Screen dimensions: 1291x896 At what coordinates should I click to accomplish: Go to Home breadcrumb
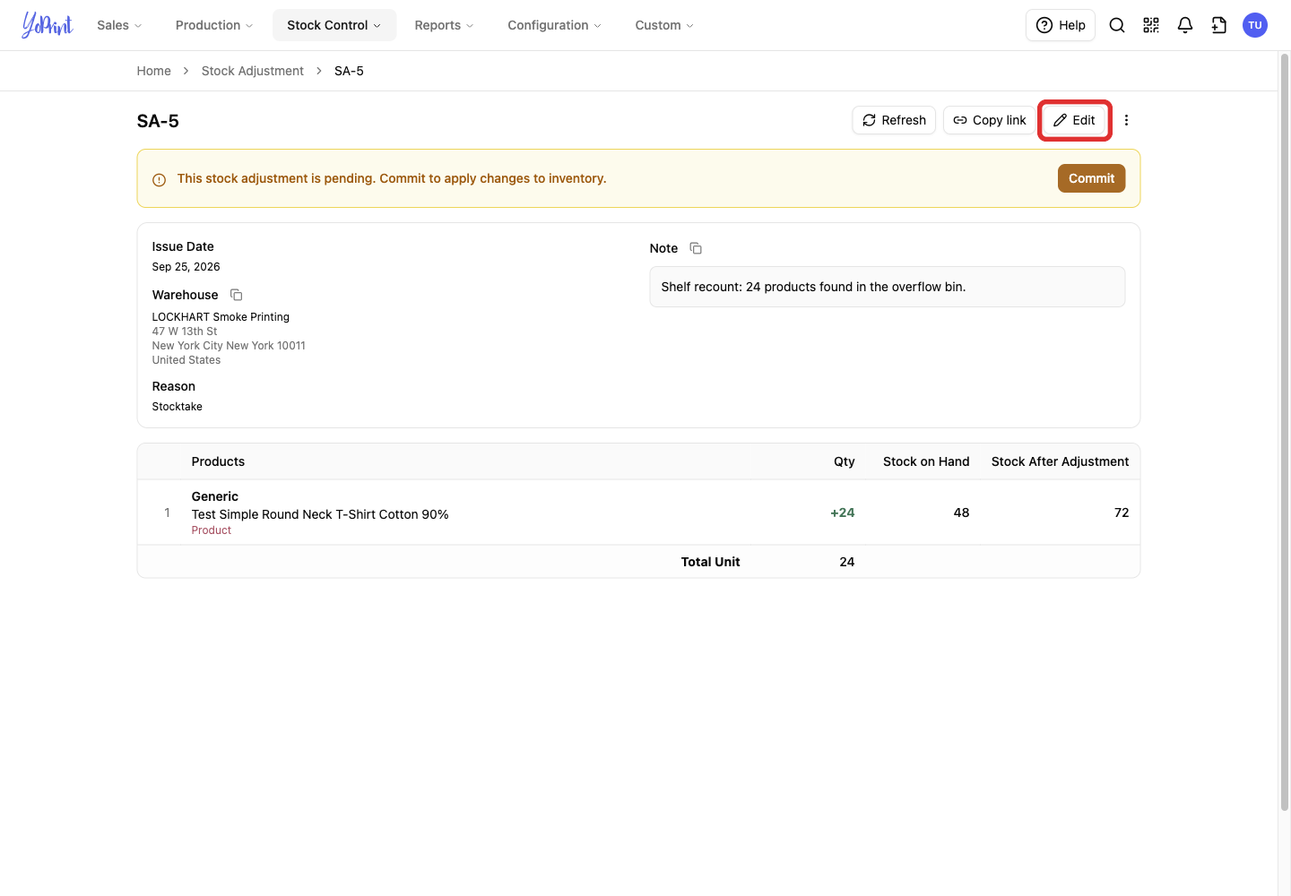[x=153, y=71]
